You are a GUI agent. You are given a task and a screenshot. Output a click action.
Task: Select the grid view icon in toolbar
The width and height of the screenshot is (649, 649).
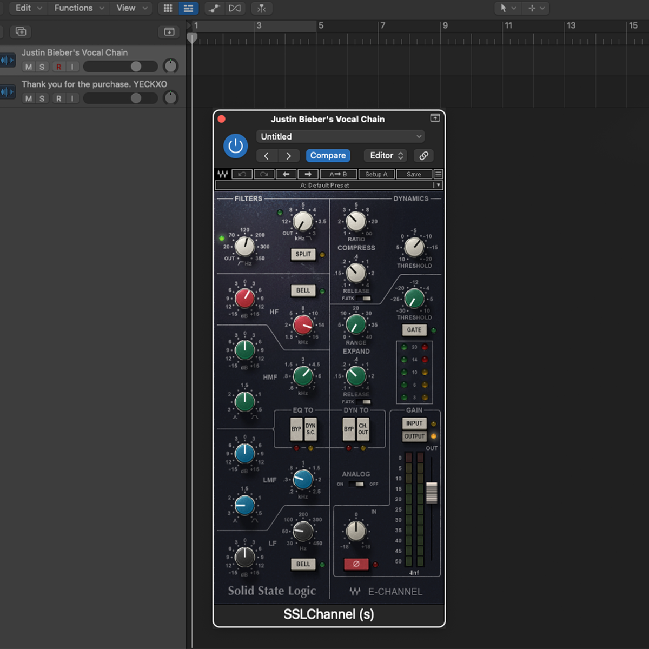168,8
